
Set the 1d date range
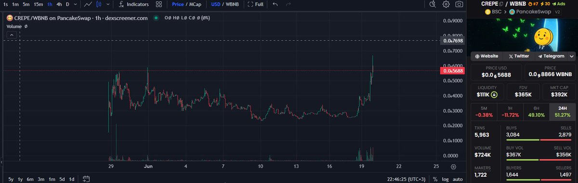tap(71, 179)
